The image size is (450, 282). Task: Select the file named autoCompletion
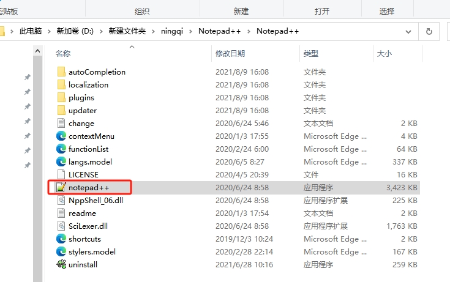coord(97,72)
